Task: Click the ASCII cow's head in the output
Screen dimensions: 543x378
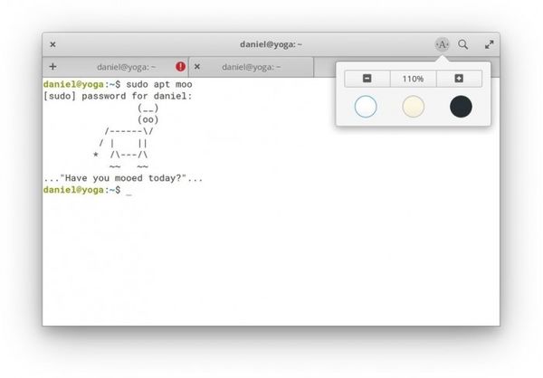Action: (148, 113)
